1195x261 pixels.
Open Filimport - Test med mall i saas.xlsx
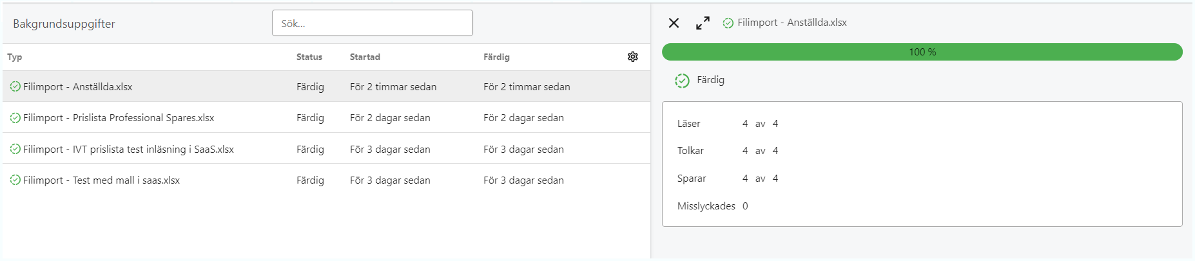point(326,180)
